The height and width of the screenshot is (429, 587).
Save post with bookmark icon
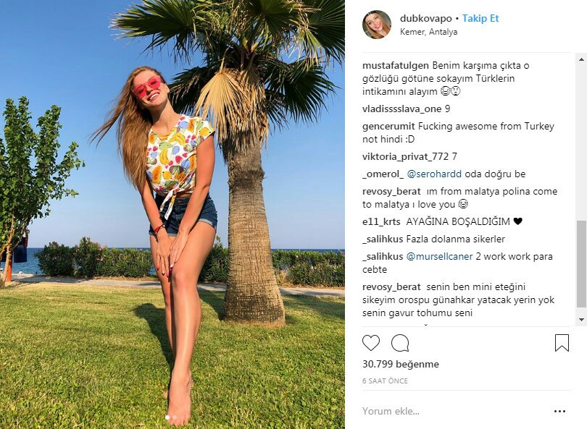562,343
